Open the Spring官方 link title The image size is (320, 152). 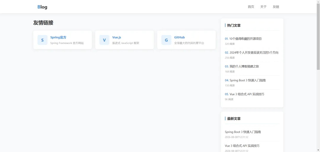tap(58, 37)
